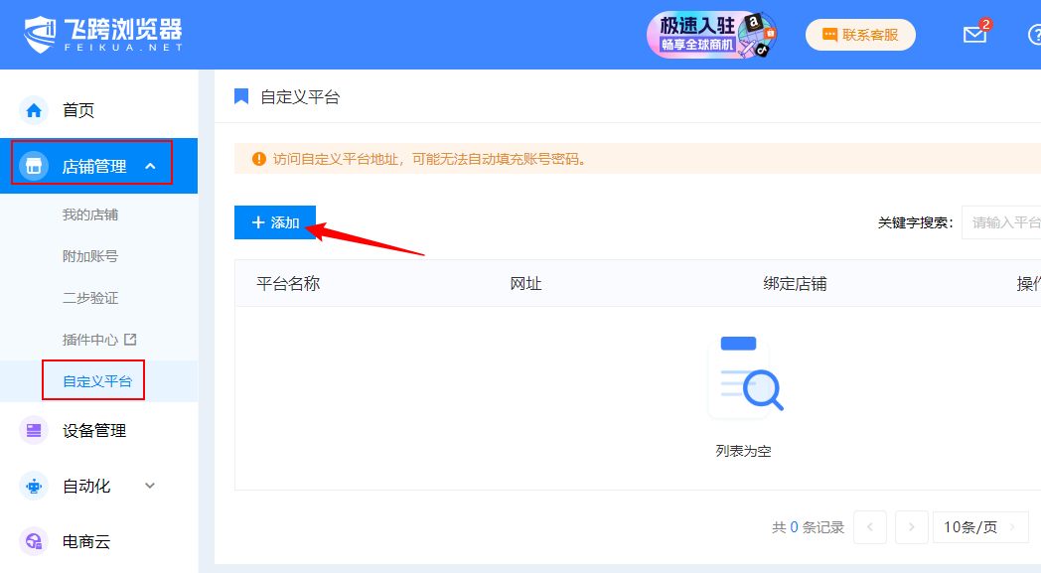The width and height of the screenshot is (1041, 573).
Task: Click the store management shop icon
Action: (x=34, y=167)
